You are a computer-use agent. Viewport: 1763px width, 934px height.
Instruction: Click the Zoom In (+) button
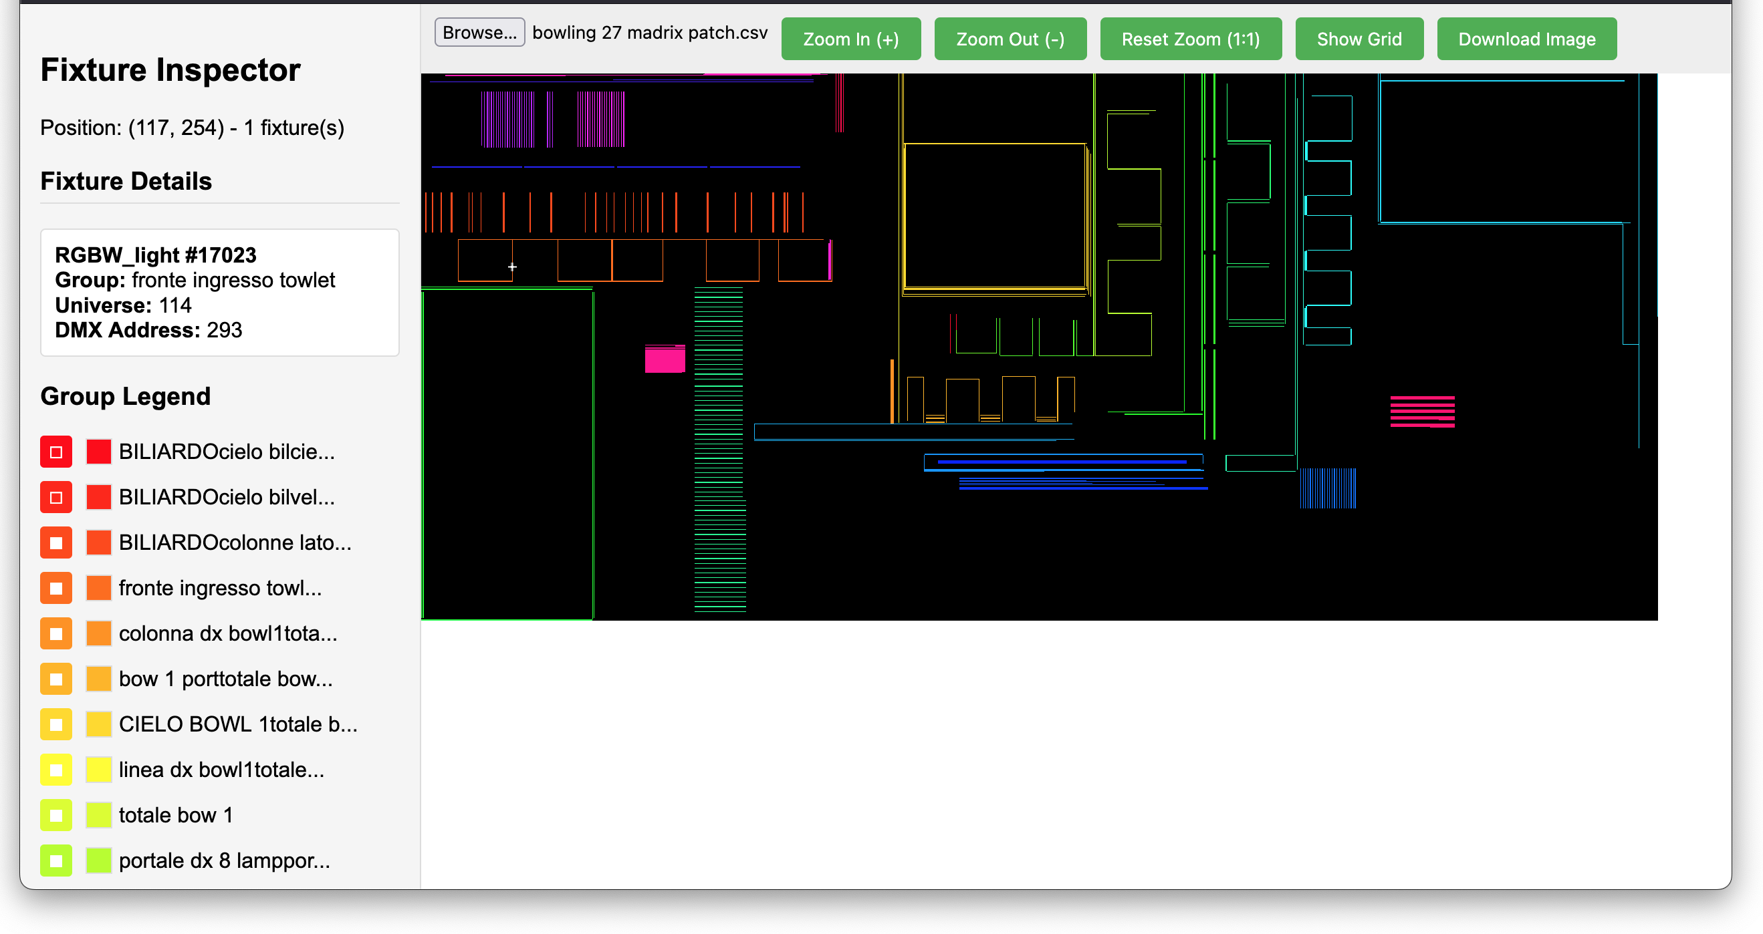[850, 39]
